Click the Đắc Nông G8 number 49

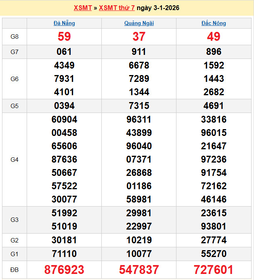click(214, 37)
